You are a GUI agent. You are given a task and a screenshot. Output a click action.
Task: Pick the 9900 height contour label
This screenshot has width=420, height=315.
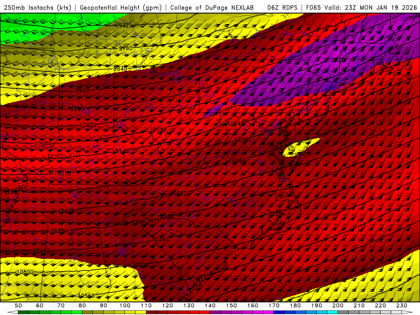[x=82, y=90]
